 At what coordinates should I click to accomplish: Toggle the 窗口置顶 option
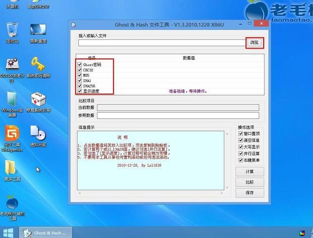[x=241, y=133]
